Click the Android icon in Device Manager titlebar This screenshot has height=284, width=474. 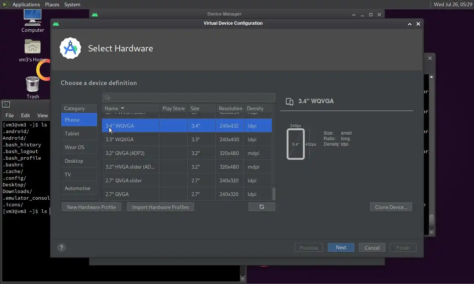[95, 14]
